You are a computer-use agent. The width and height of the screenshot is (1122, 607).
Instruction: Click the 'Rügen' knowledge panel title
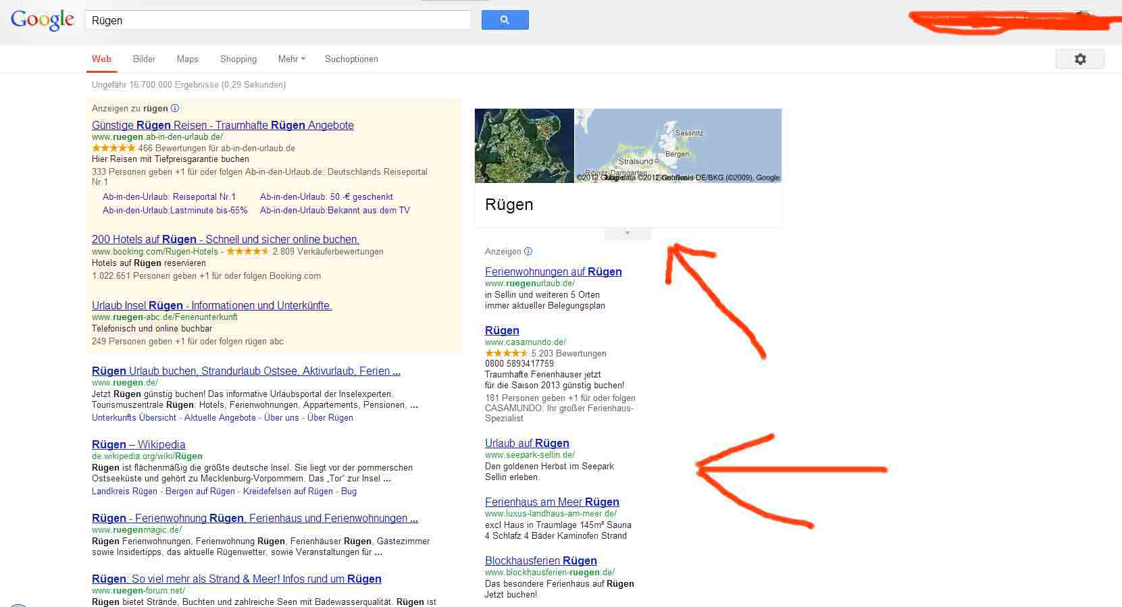point(509,205)
